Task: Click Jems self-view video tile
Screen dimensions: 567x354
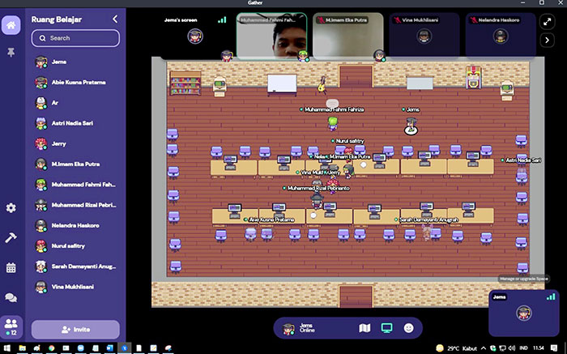Action: pos(524,313)
